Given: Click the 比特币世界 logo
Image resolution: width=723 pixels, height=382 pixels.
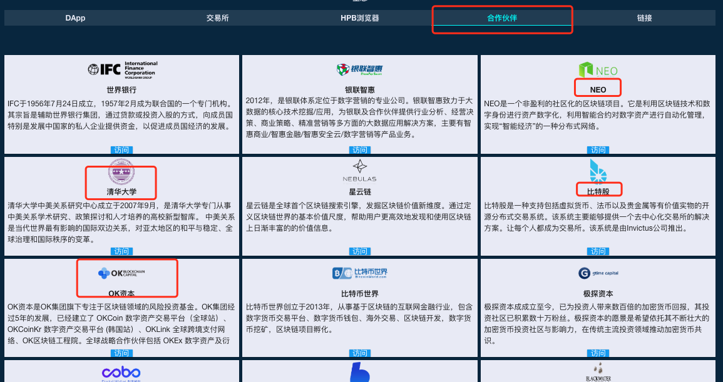Looking at the screenshot, I should click(360, 273).
